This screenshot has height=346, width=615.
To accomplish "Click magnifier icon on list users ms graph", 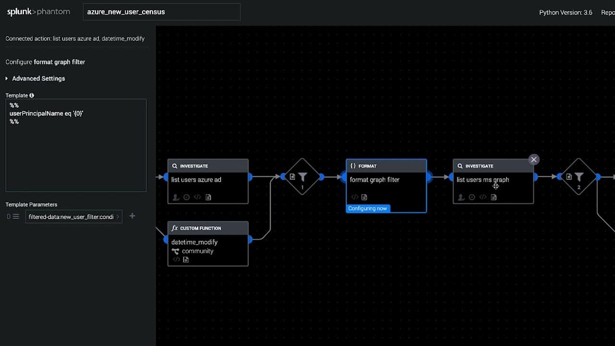I will click(460, 166).
